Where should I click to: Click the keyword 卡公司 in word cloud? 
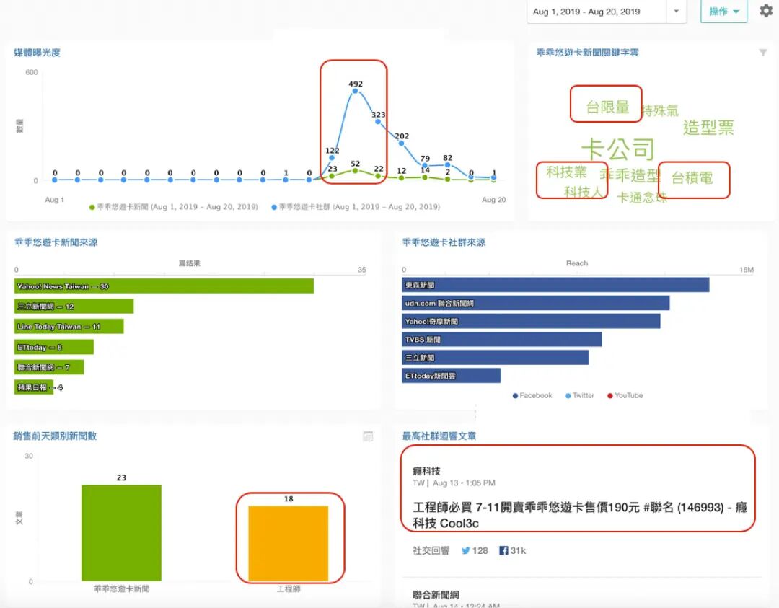click(618, 149)
